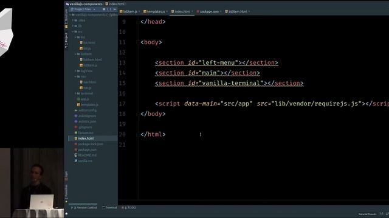The image size is (389, 218).
Task: Open the .eslintignore file
Action: click(x=85, y=116)
